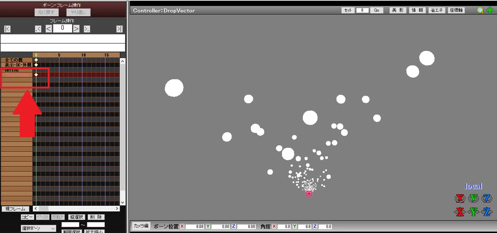Click the horizontal scrollbar thumb
Image resolution: width=497 pixels, height=233 pixels.
click(43, 209)
